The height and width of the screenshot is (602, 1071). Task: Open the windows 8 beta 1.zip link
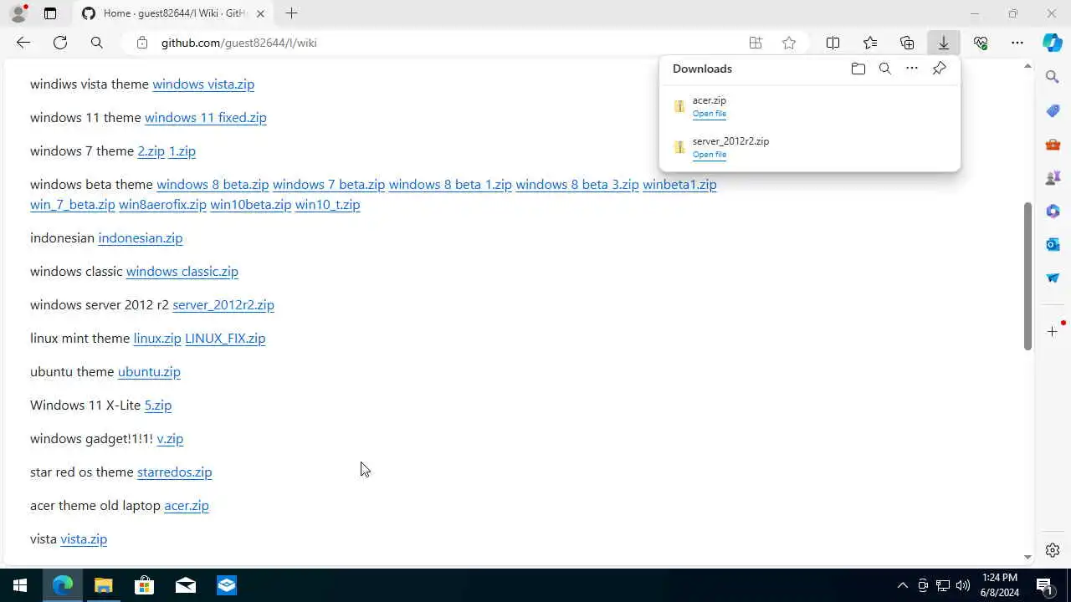[450, 184]
